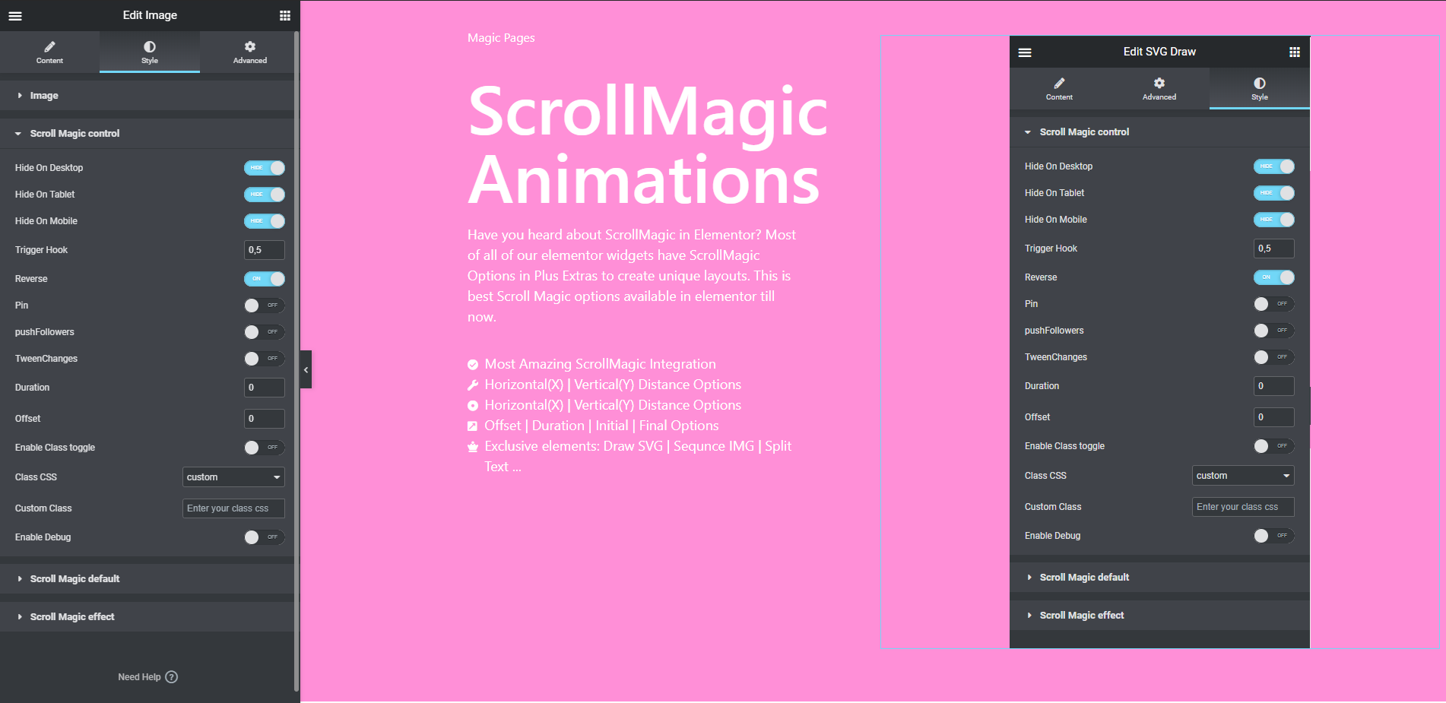Click the Magic Pages text link
Viewport: 1446px width, 703px height.
coord(501,38)
